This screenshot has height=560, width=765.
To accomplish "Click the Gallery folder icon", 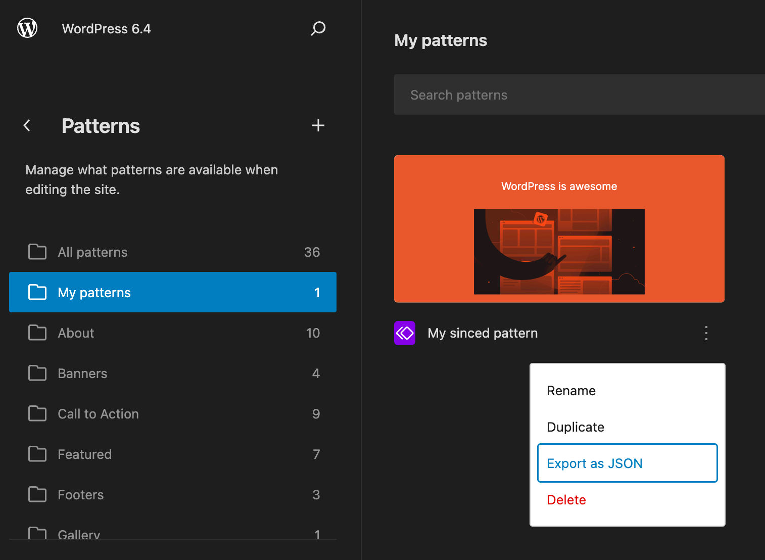I will [37, 533].
